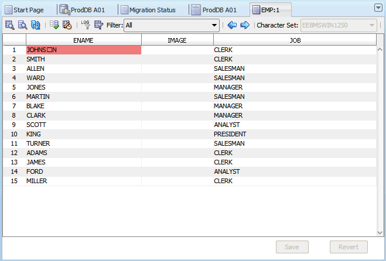Click the table icon with orange clock
Viewport: 386px width, 261px height.
(67, 25)
